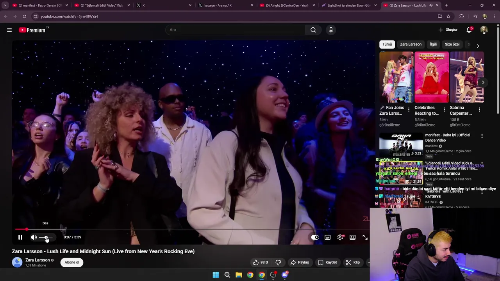Open the notifications bell
The width and height of the screenshot is (500, 281).
[x=469, y=30]
